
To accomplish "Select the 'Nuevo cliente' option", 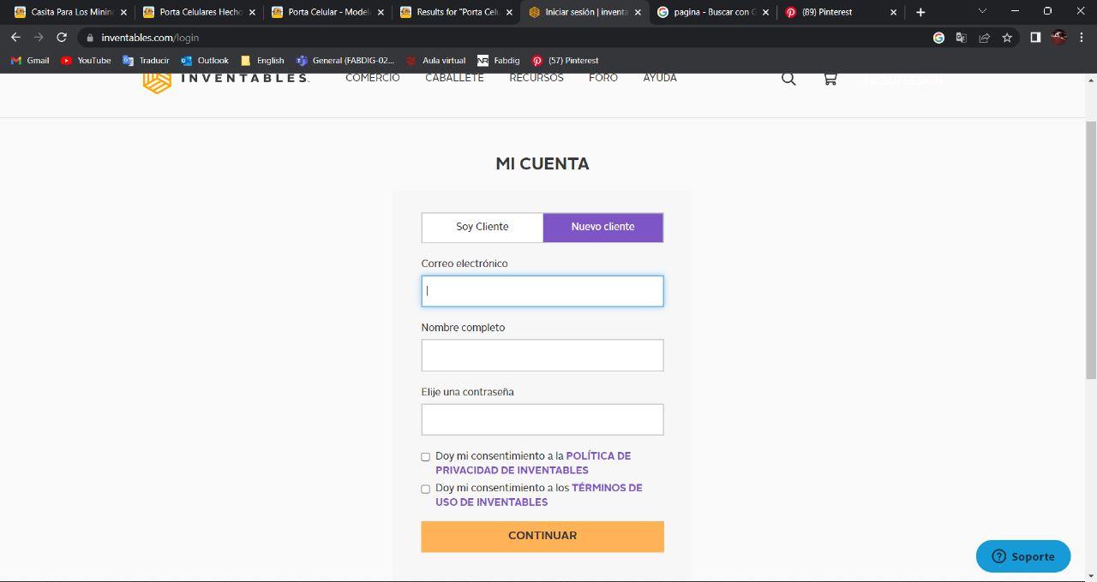I will (603, 228).
